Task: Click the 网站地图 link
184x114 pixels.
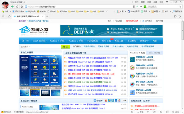Action: tap(118, 21)
